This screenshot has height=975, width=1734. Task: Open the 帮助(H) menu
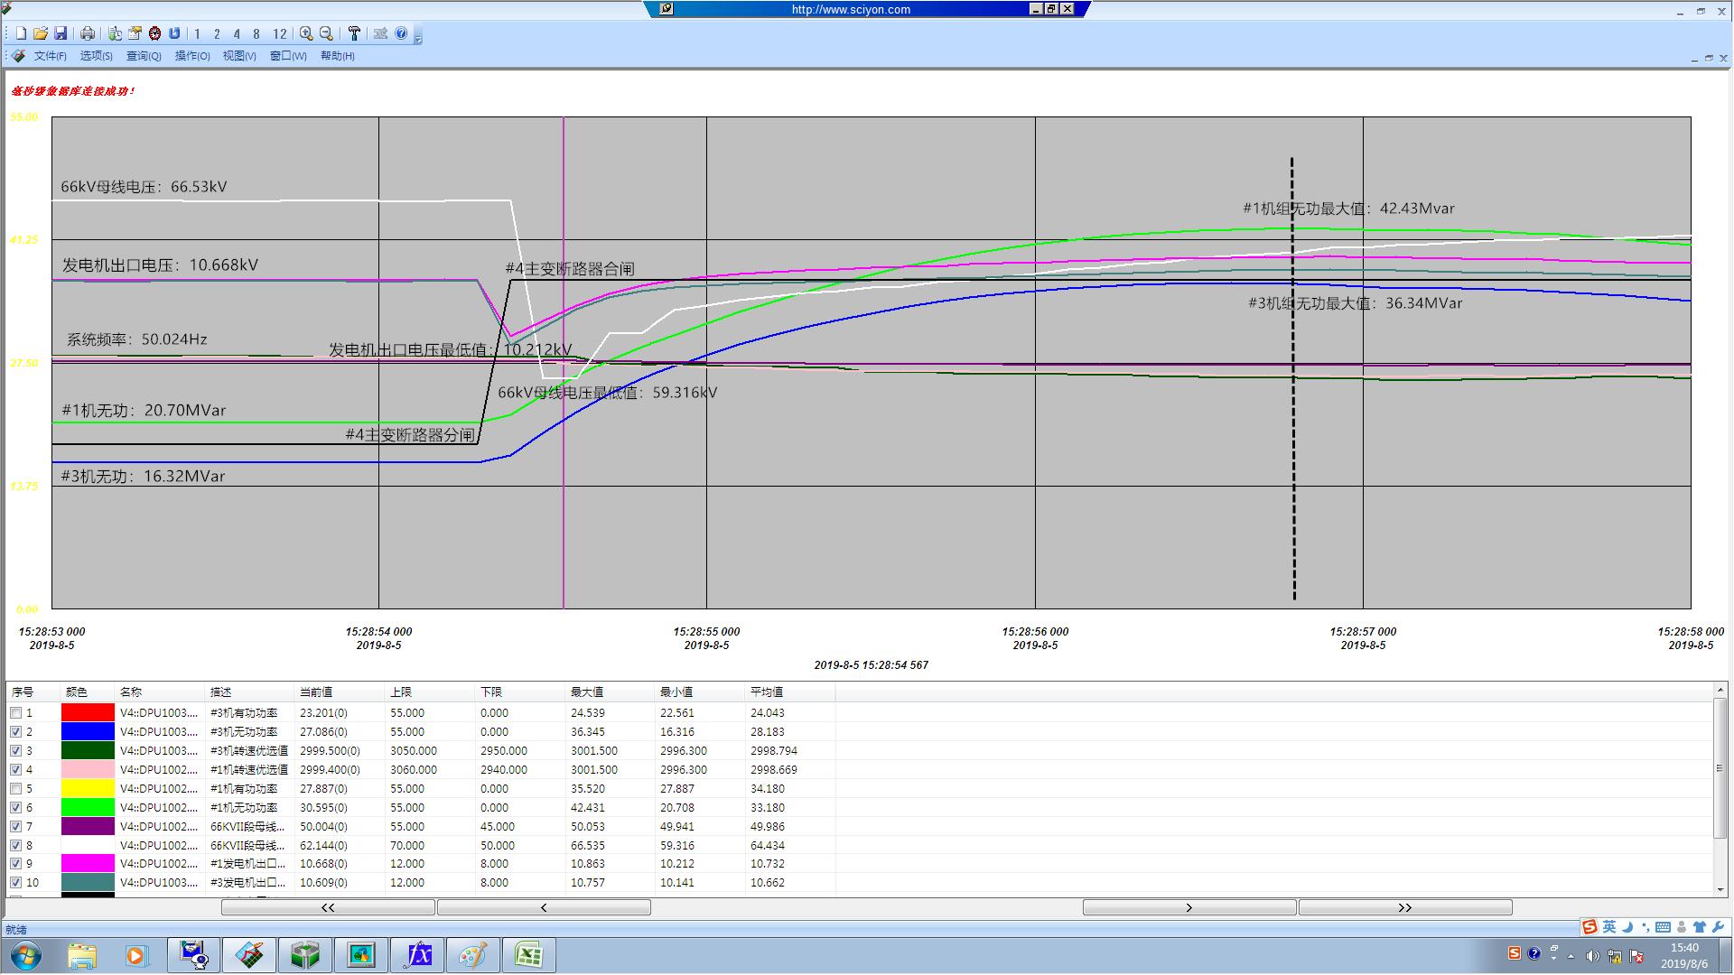337,56
